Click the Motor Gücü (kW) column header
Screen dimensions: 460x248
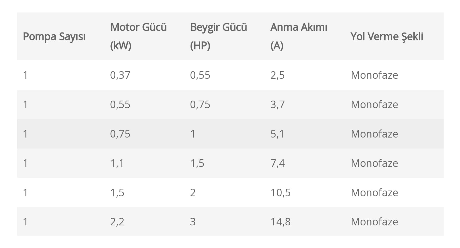click(x=138, y=36)
